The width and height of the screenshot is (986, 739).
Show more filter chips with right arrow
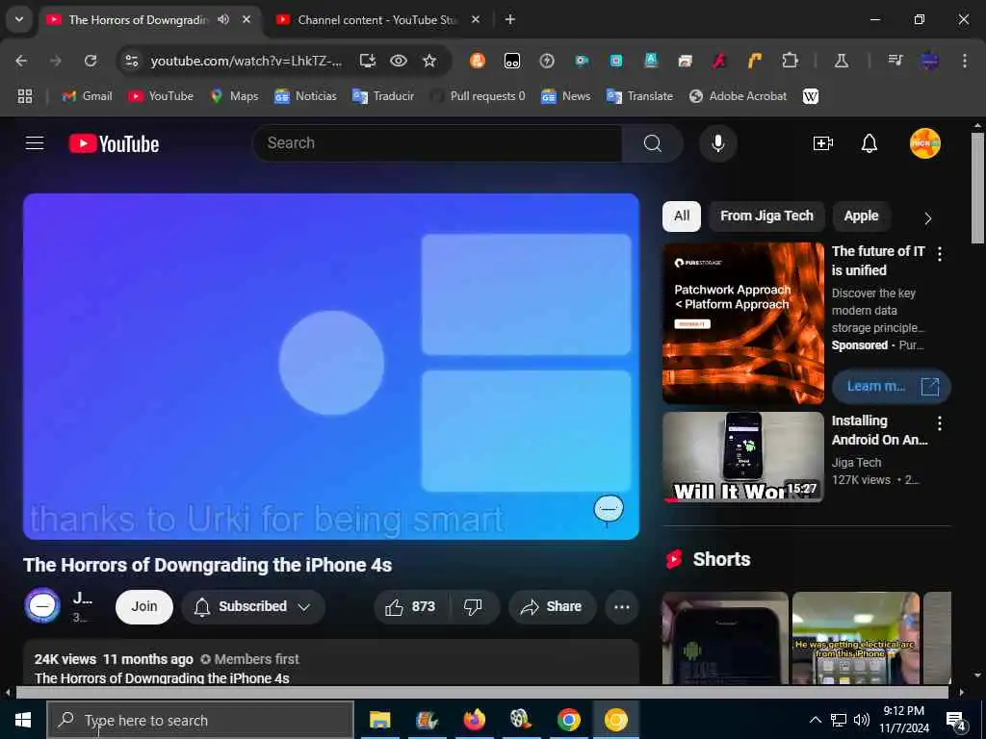tap(927, 218)
